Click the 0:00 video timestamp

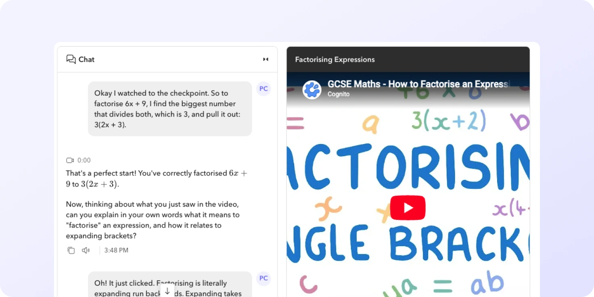(x=84, y=160)
